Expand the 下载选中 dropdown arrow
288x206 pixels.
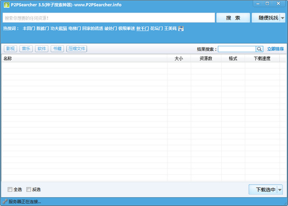click(x=280, y=190)
